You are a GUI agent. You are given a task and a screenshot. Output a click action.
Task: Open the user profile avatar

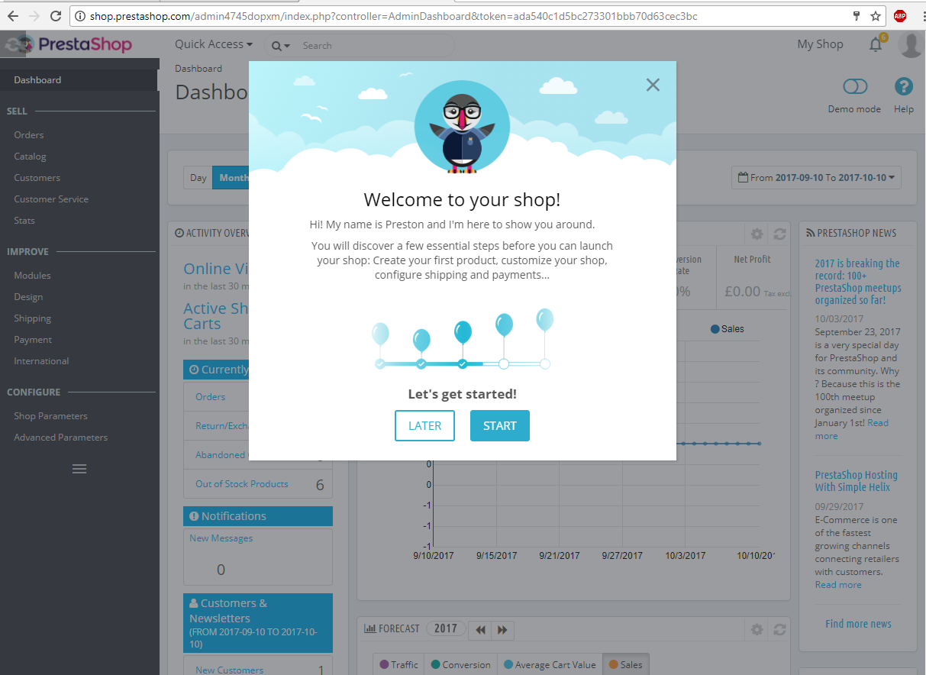pyautogui.click(x=911, y=44)
